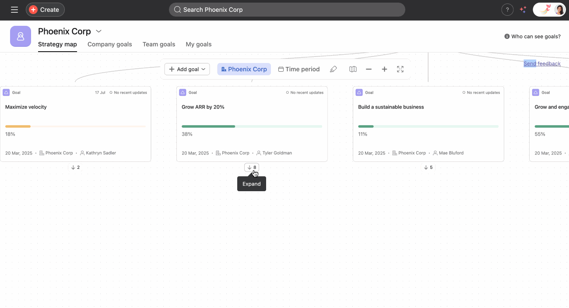Screen dimensions: 569x308
Task: Open the user profile avatar menu
Action: click(x=559, y=10)
